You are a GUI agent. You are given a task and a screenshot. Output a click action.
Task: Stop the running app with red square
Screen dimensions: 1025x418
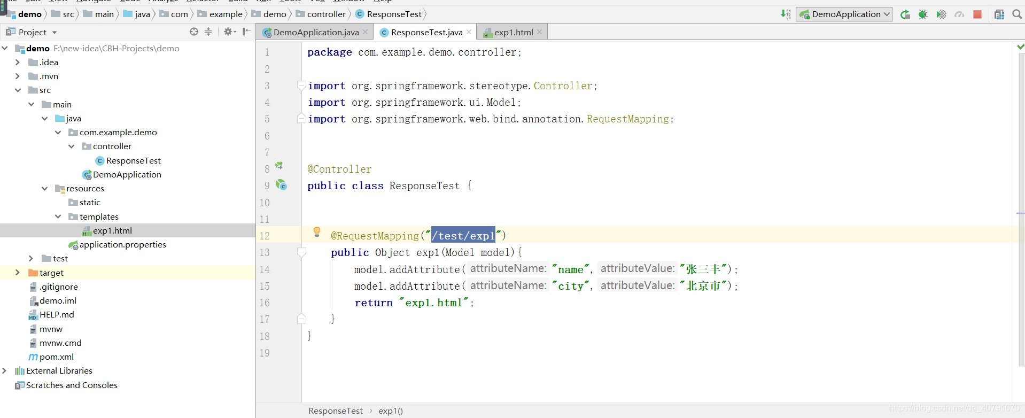tap(977, 14)
